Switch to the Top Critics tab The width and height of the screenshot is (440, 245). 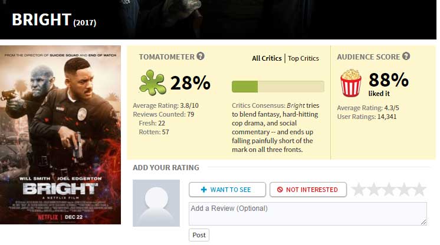(303, 58)
